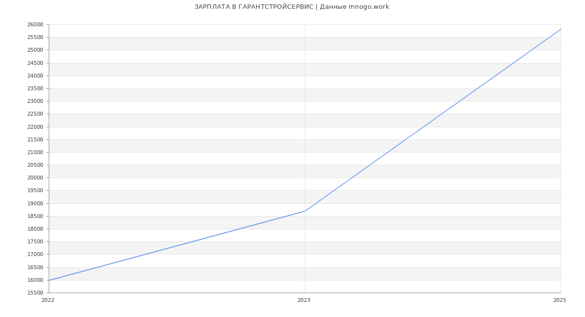This screenshot has height=317, width=585.
Task: Click the 25500 y-axis label
Action: pyautogui.click(x=35, y=38)
